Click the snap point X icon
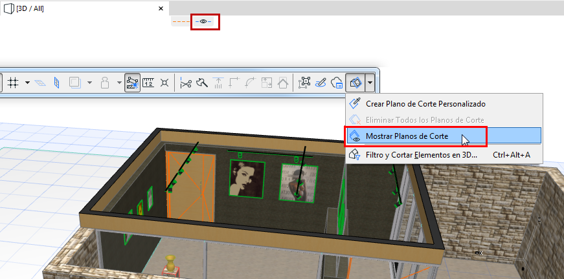 [x=164, y=83]
